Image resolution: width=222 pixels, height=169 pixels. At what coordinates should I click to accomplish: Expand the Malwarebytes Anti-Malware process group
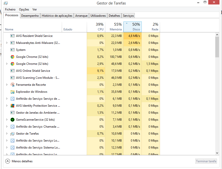pyautogui.click(x=7, y=43)
